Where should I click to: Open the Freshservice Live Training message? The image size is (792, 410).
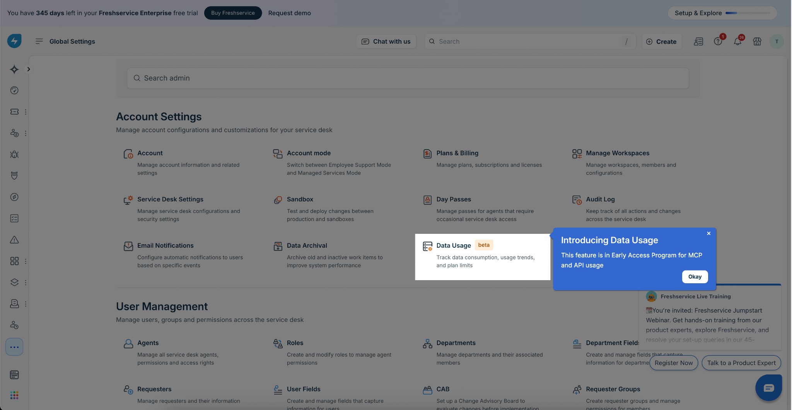[710, 318]
